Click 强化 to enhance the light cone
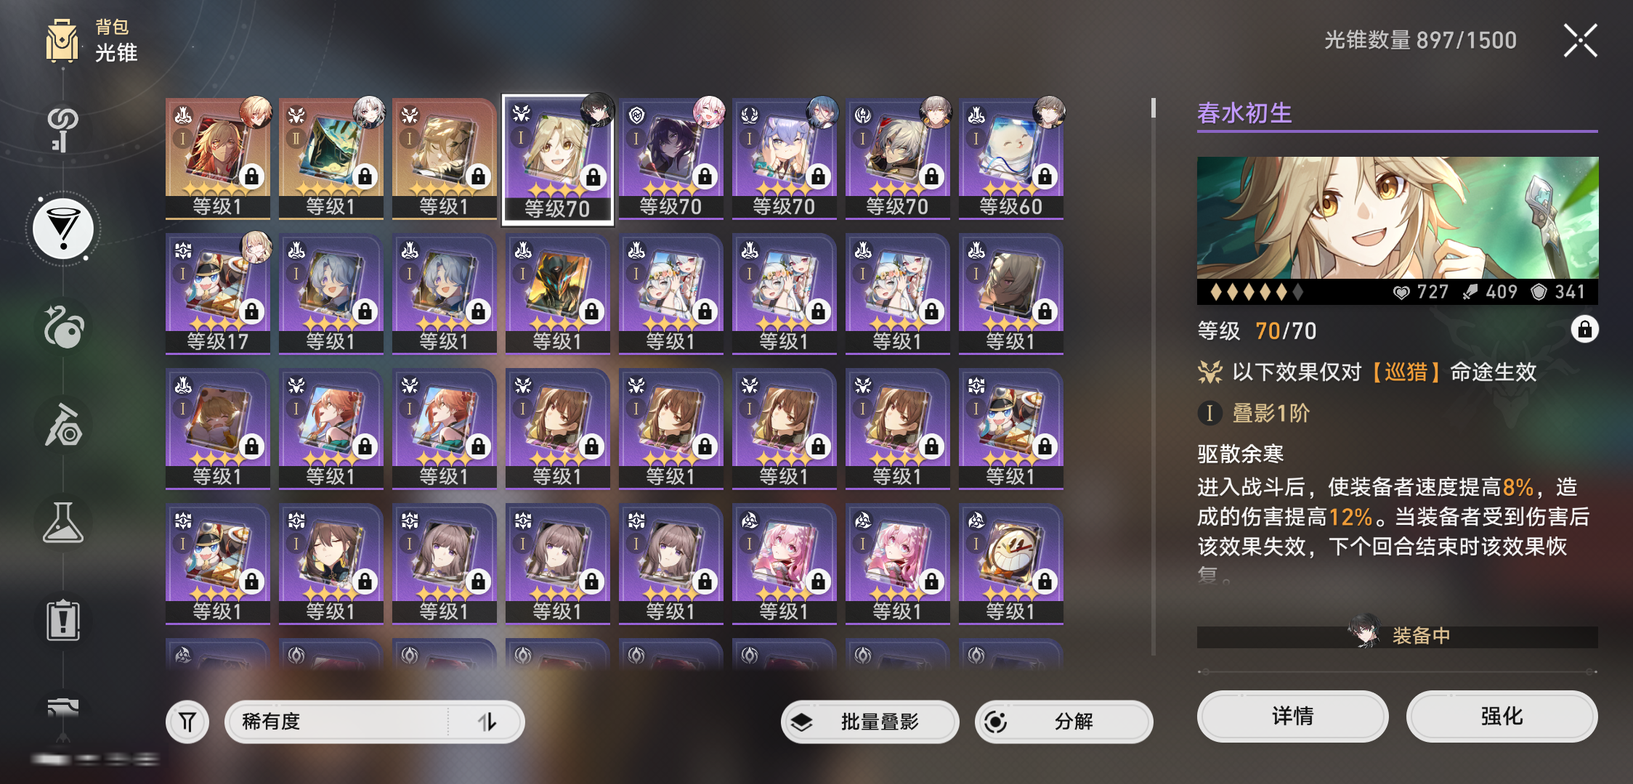This screenshot has width=1633, height=784. click(1502, 716)
